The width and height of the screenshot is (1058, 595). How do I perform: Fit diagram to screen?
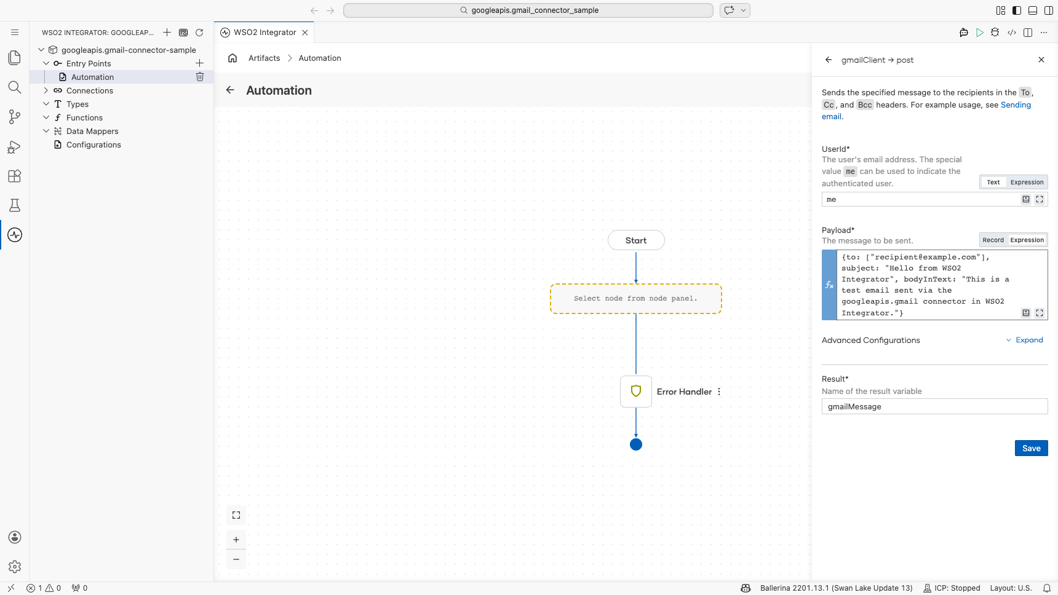click(236, 515)
